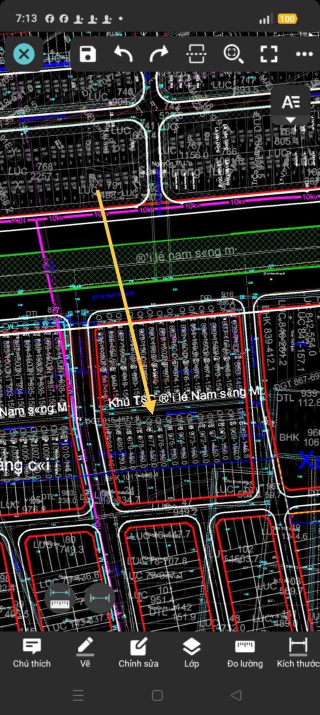Save the drawing with the floppy disk icon
The height and width of the screenshot is (715, 320).
[x=88, y=54]
